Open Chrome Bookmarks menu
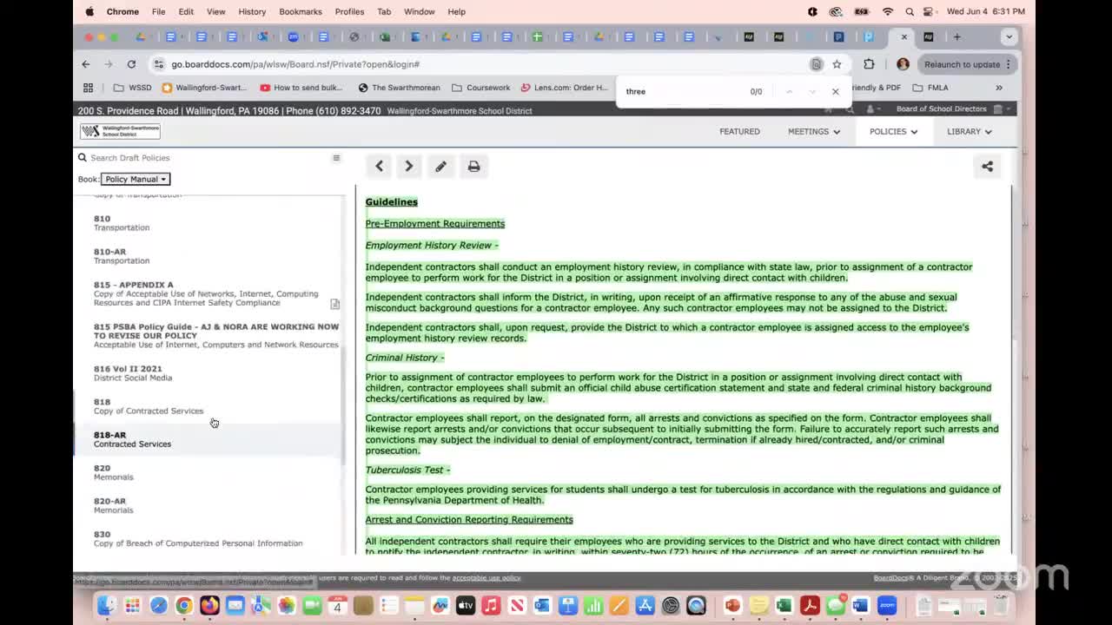Screen dimensions: 1112x625 point(301,11)
